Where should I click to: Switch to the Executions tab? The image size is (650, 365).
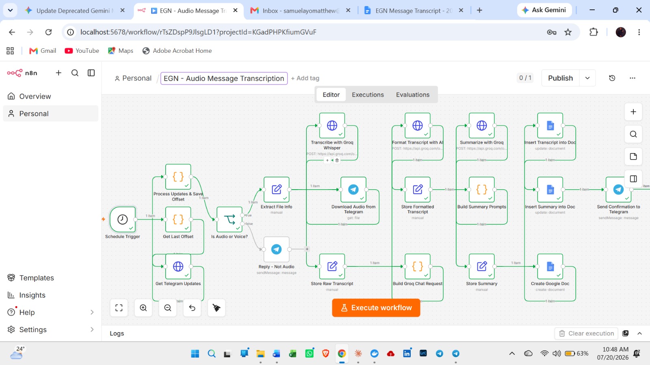point(368,95)
